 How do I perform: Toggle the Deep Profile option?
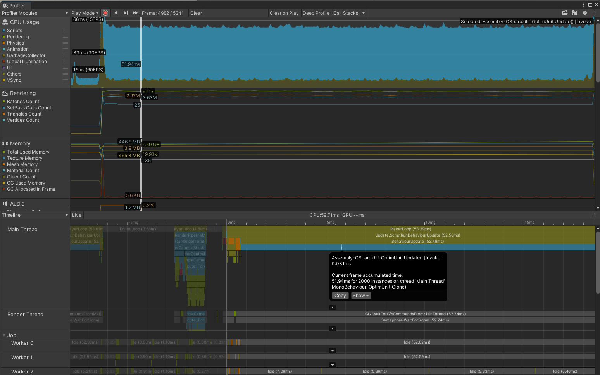[316, 13]
